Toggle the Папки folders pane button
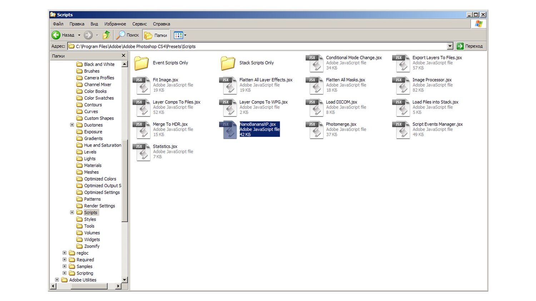Screen dimensions: 536x301 pyautogui.click(x=155, y=35)
